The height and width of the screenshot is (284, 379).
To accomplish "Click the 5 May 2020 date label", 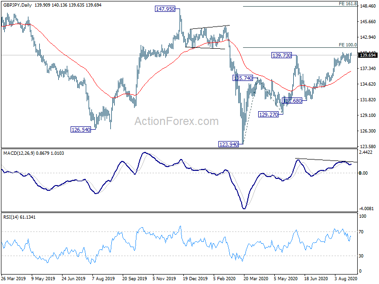I will click(286, 278).
